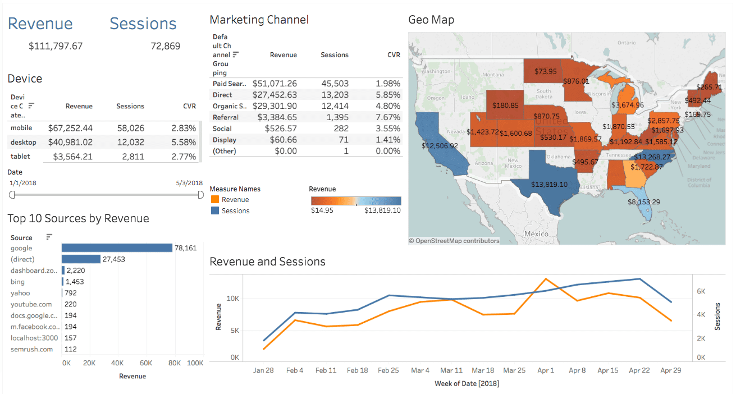Open the OpenStreetMap contributors link

[x=454, y=241]
